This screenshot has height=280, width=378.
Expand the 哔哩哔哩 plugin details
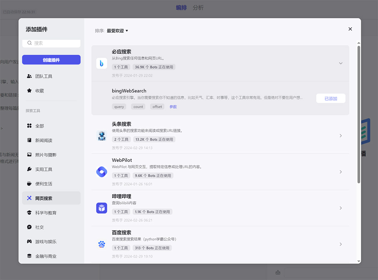click(x=341, y=208)
